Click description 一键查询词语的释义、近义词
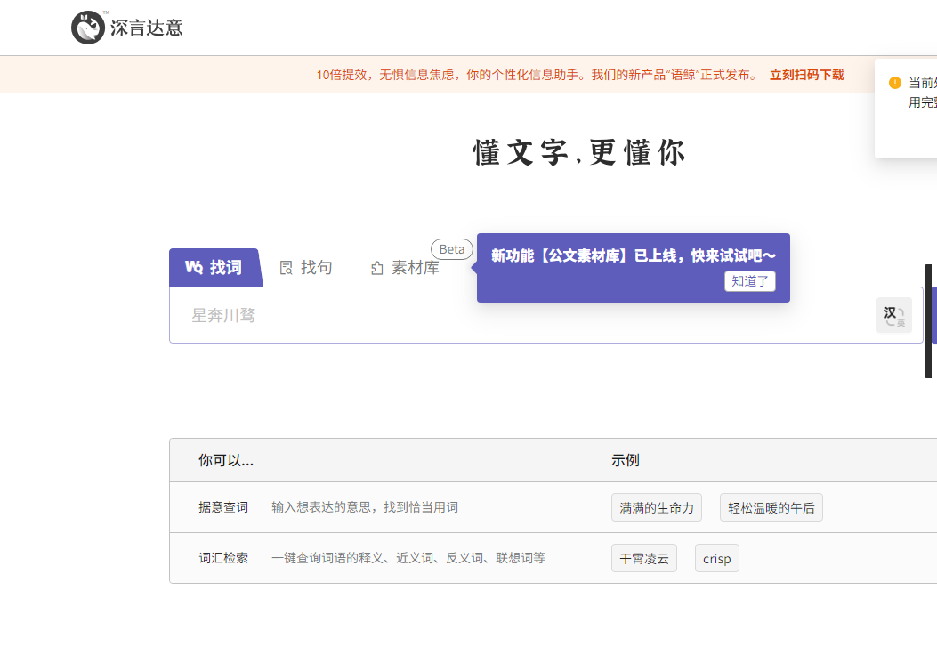This screenshot has height=647, width=937. point(408,558)
